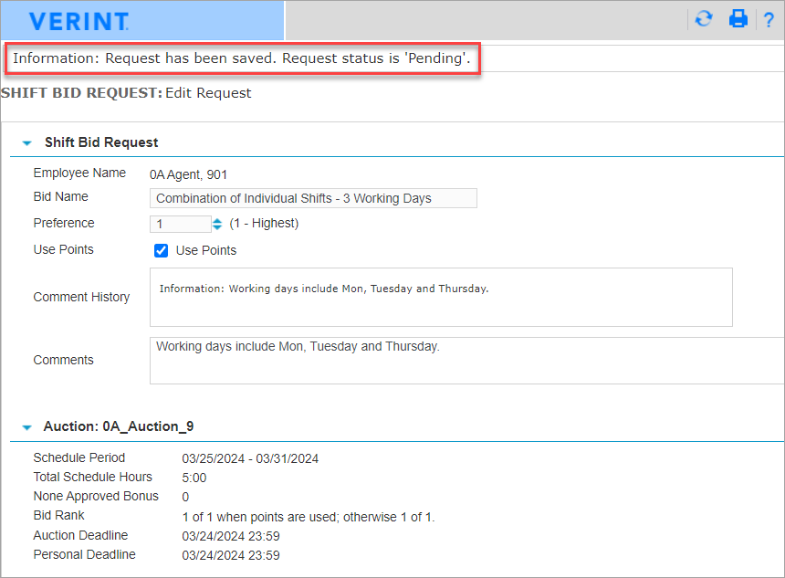
Task: Select the Comment History box
Action: 441,297
